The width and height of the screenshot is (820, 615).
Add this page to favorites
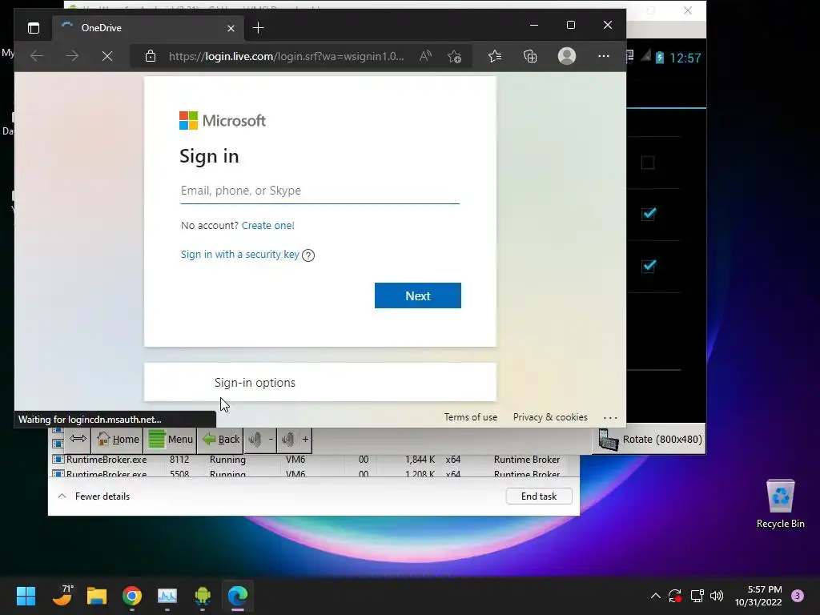455,56
